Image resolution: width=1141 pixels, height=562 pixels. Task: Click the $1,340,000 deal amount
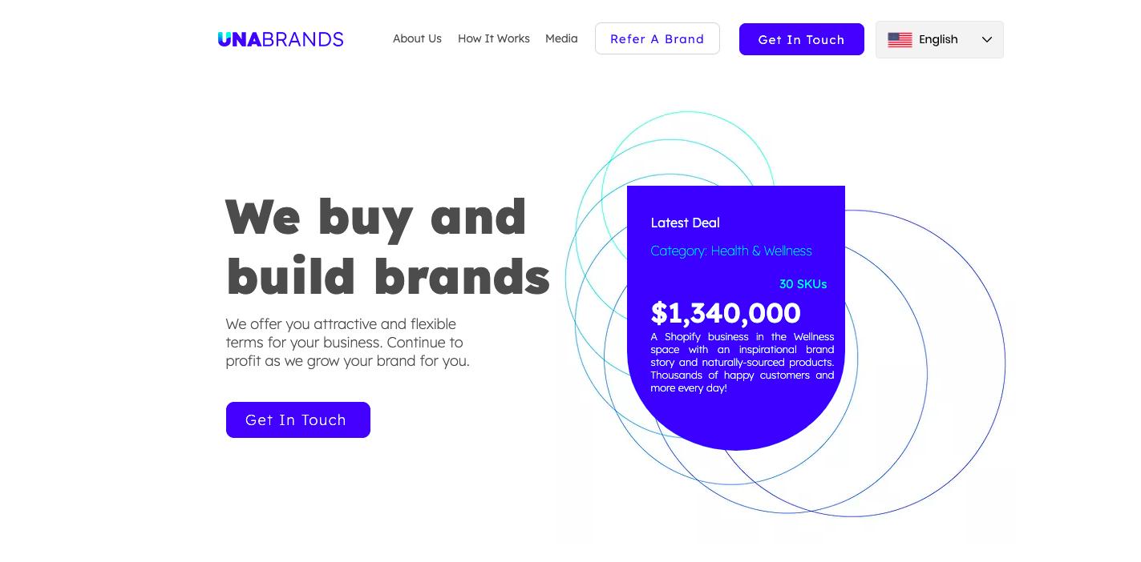726,313
